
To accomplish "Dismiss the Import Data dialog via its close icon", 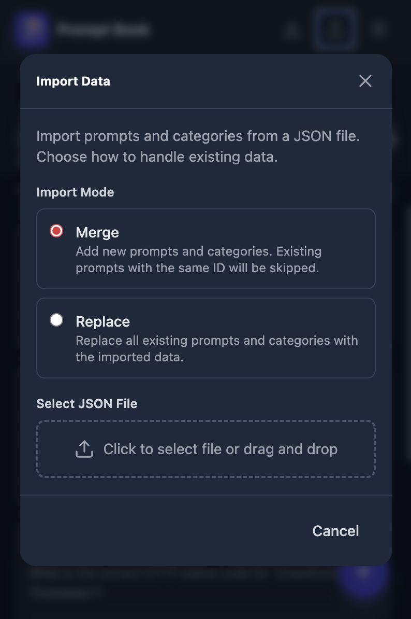I will coord(365,81).
